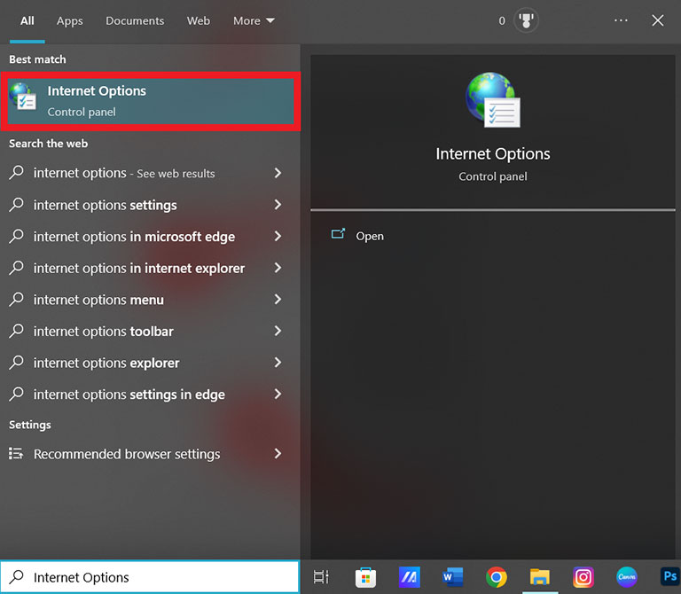Expand chevron for 'in microsoft edge' row

(278, 236)
